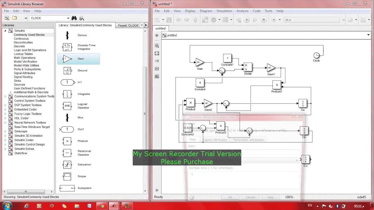Click the open folder icon in Library Browser
Screen dimensions: 374x210
click(x=14, y=18)
